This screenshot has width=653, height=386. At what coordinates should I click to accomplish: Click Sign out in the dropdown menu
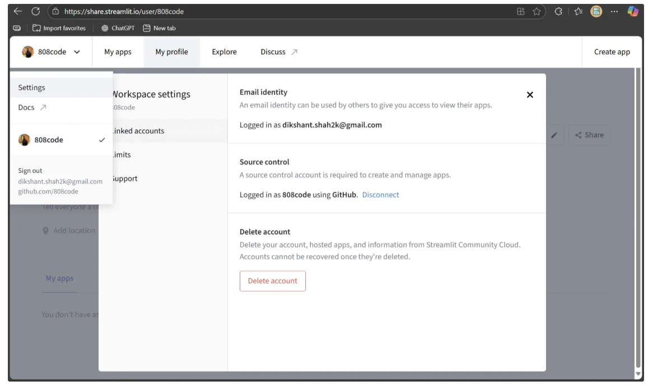click(30, 171)
